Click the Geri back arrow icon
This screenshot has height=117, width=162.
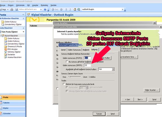tap(53, 9)
